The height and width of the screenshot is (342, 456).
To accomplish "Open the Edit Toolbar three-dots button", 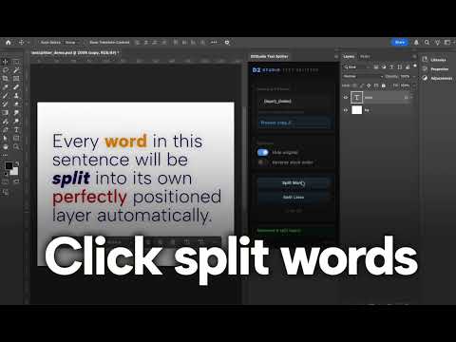I will pyautogui.click(x=6, y=155).
